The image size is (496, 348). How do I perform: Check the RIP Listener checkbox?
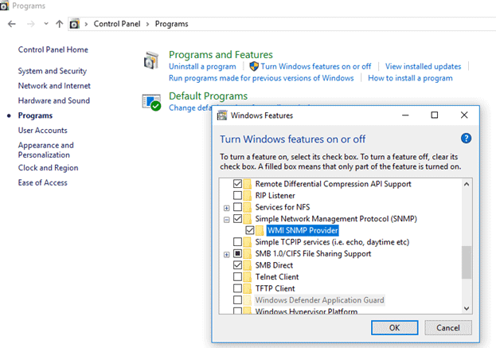point(237,196)
